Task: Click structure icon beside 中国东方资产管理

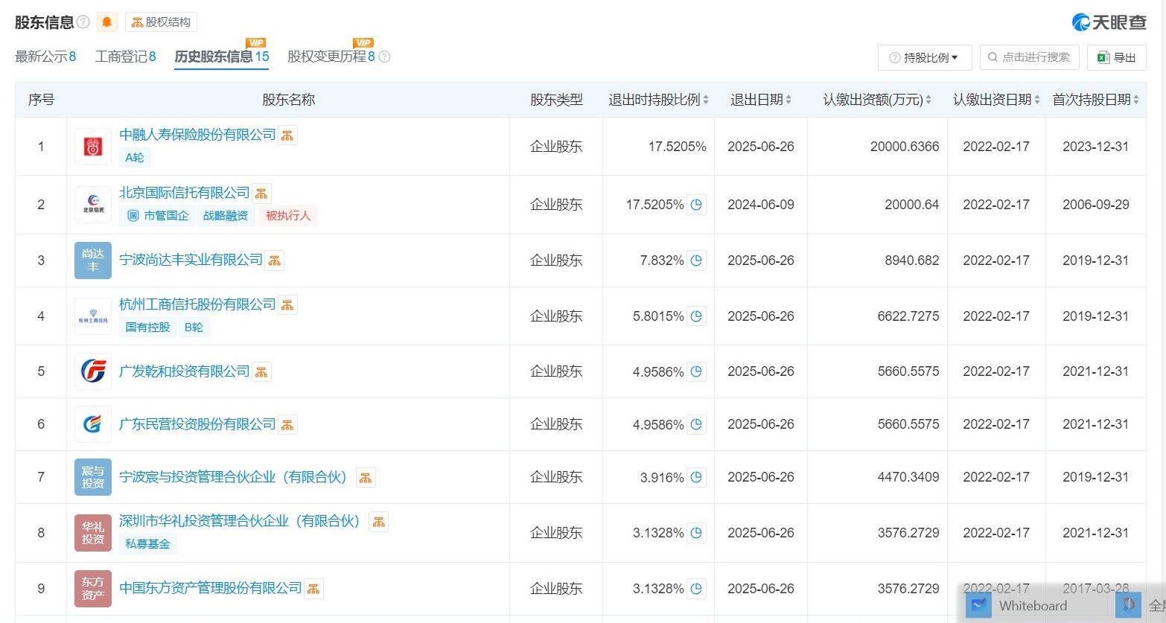Action: tap(313, 589)
